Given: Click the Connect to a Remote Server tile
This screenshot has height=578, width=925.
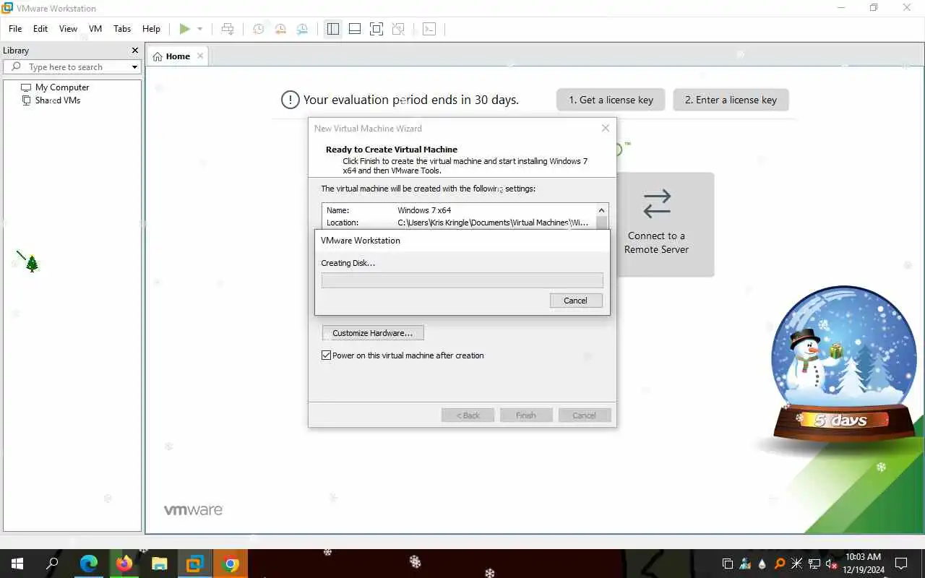Looking at the screenshot, I should (x=657, y=224).
